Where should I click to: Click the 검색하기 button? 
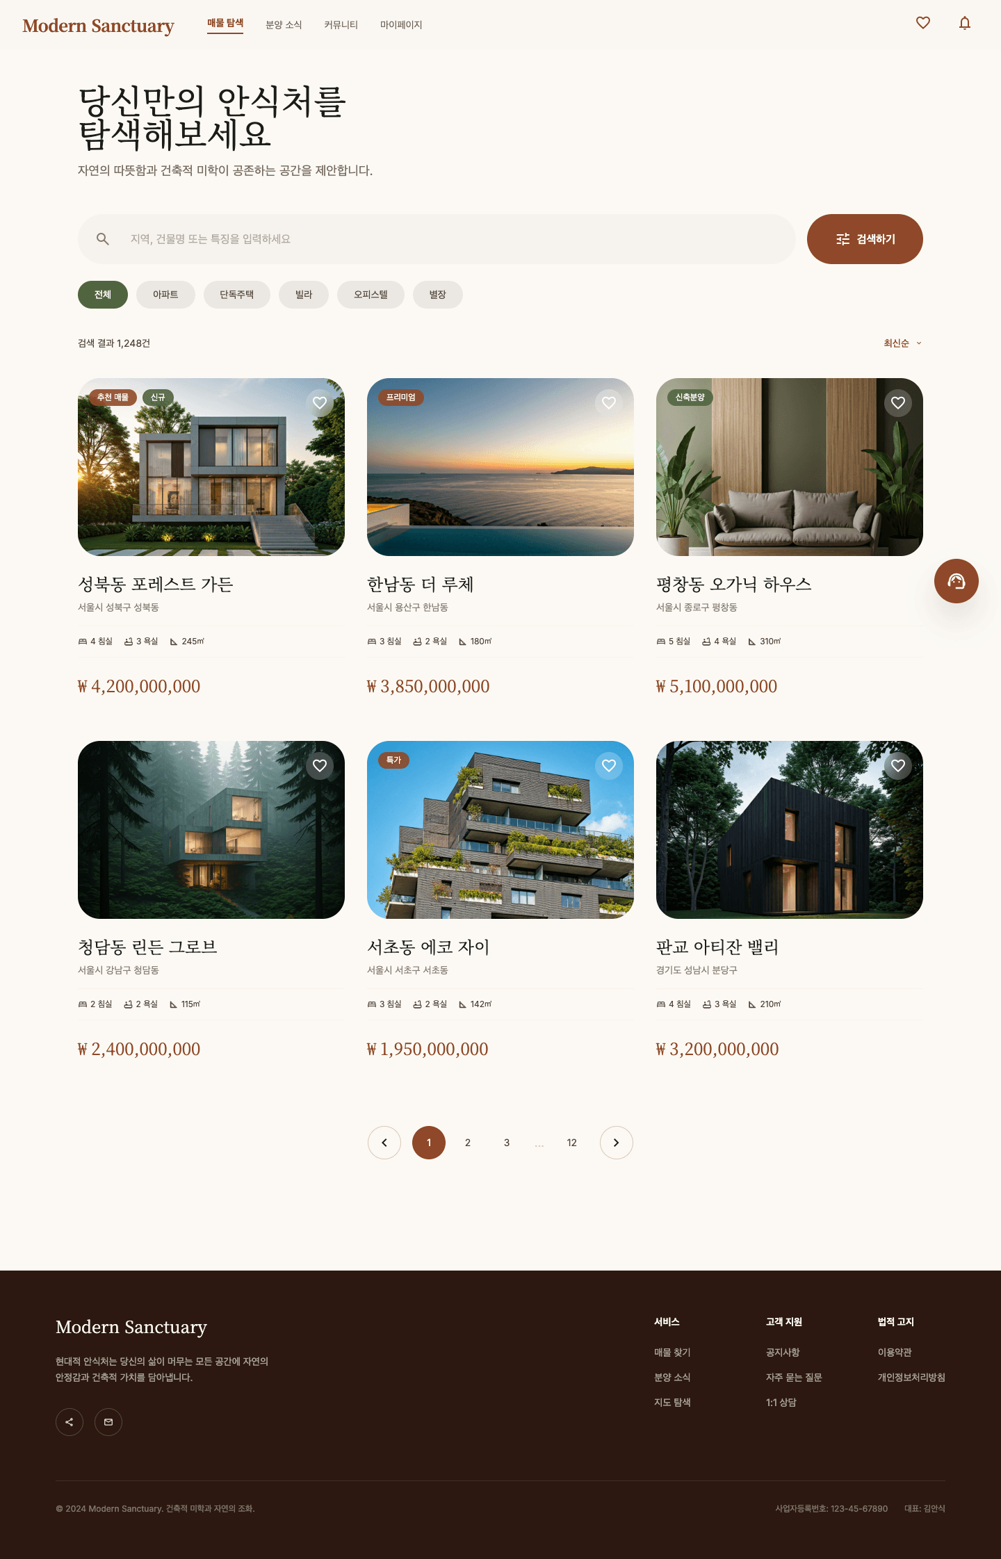click(x=865, y=239)
